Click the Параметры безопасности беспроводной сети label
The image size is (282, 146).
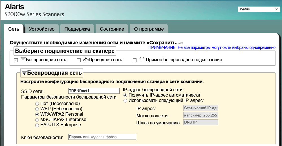[x=69, y=97]
